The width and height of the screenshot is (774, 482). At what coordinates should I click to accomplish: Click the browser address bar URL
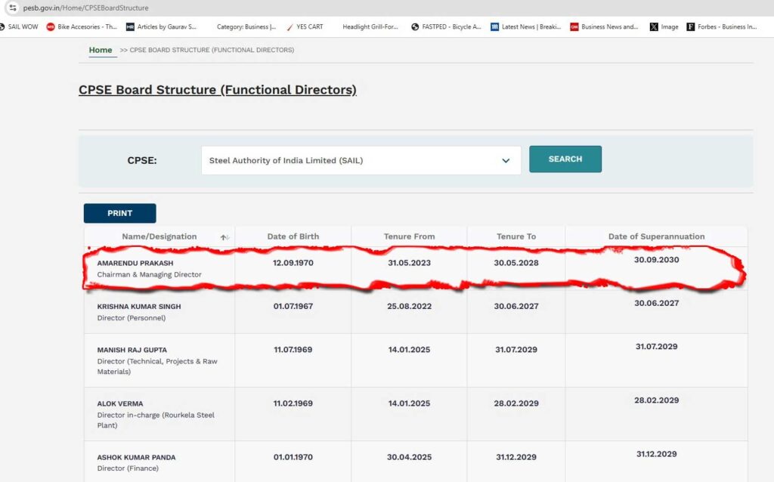[x=85, y=8]
